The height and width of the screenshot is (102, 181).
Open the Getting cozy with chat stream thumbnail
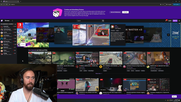click(x=111, y=85)
